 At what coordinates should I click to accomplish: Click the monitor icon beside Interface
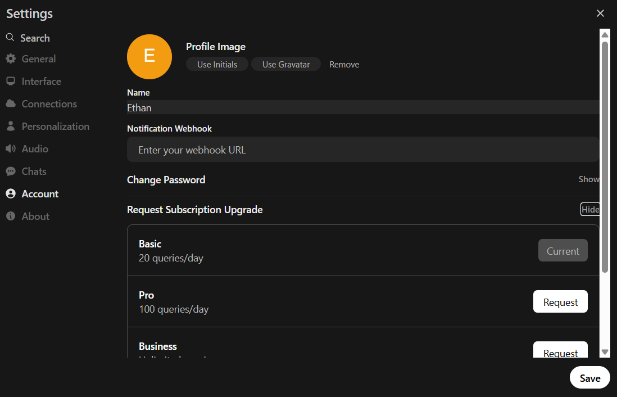pyautogui.click(x=10, y=82)
